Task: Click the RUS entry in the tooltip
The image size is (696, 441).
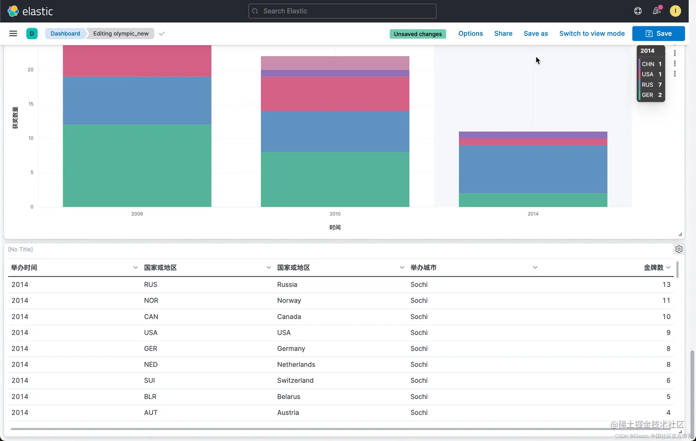Action: click(651, 85)
